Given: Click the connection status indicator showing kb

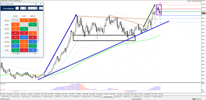Looking at the screenshot, I should point(197,99).
